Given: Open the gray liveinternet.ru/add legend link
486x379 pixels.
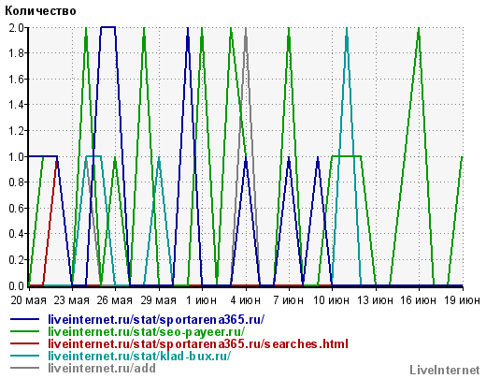Looking at the screenshot, I should (x=102, y=368).
